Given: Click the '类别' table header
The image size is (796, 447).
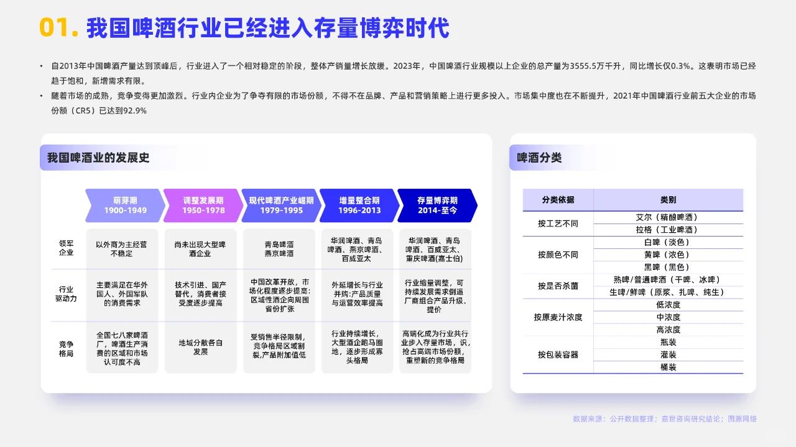Looking at the screenshot, I should (668, 200).
